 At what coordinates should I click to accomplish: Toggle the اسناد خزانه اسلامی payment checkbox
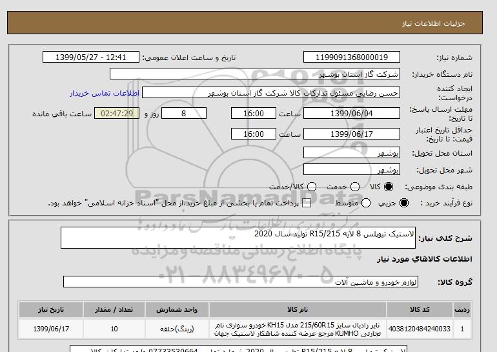pos(307,203)
